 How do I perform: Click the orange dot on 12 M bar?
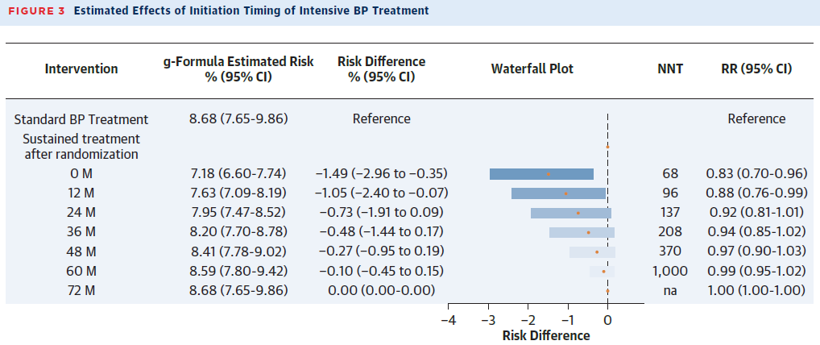(565, 193)
